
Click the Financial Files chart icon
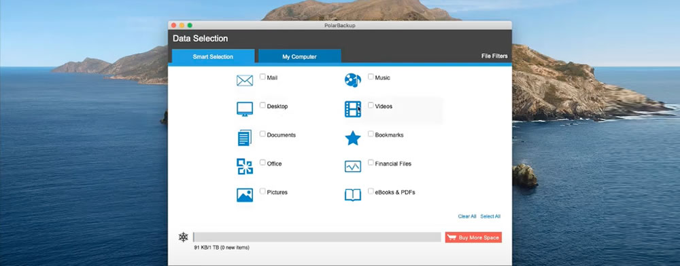tap(352, 166)
